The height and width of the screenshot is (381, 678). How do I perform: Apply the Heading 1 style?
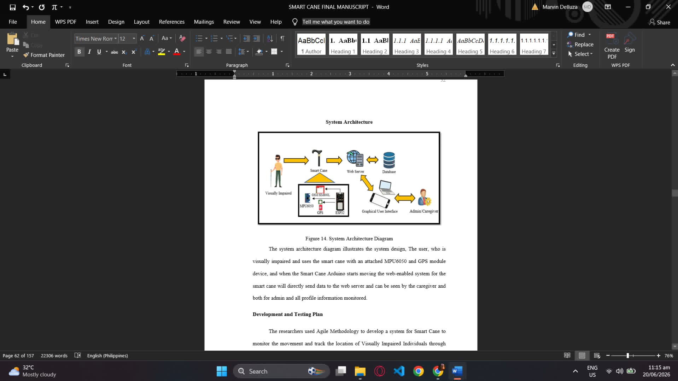[343, 44]
